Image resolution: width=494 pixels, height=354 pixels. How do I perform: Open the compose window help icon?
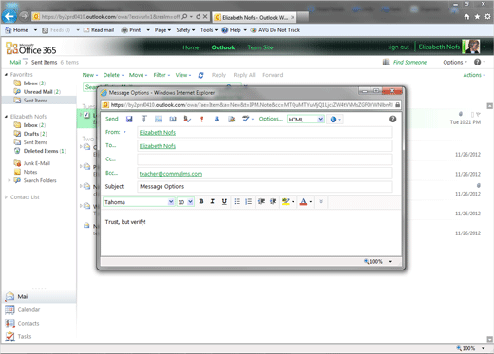(392, 119)
